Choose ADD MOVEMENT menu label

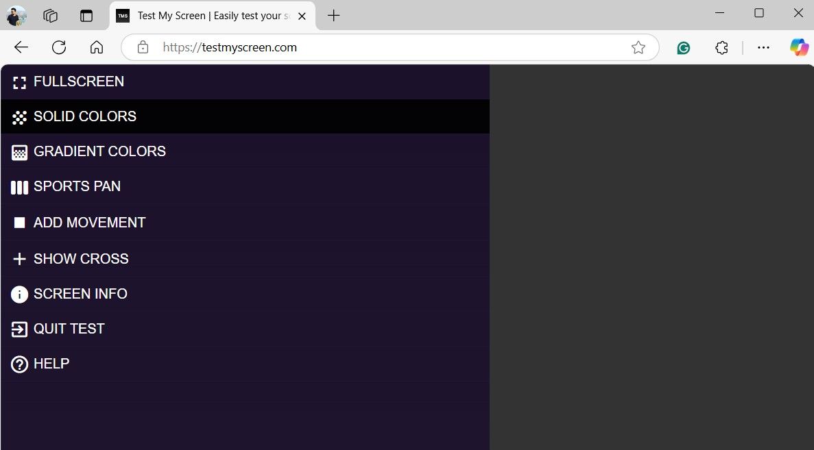[90, 223]
